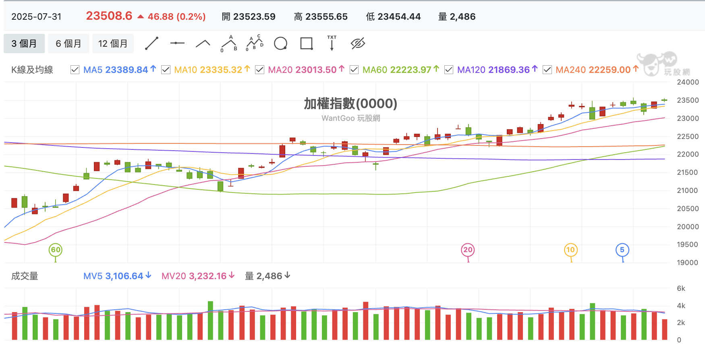Uncheck the MA240 moving average checkbox
The image size is (705, 344).
[x=547, y=70]
